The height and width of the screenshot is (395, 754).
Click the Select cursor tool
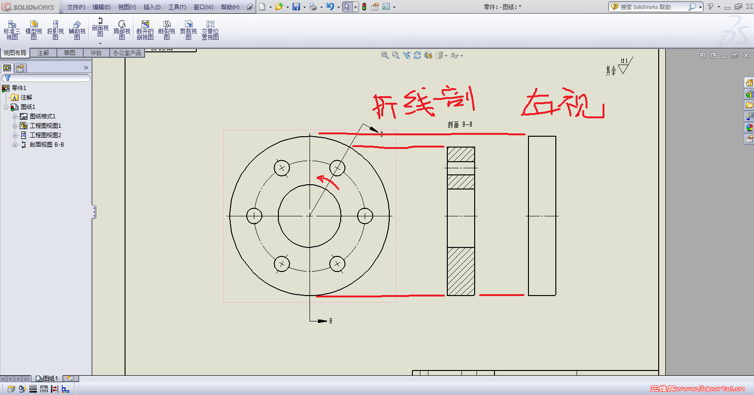[x=347, y=7]
